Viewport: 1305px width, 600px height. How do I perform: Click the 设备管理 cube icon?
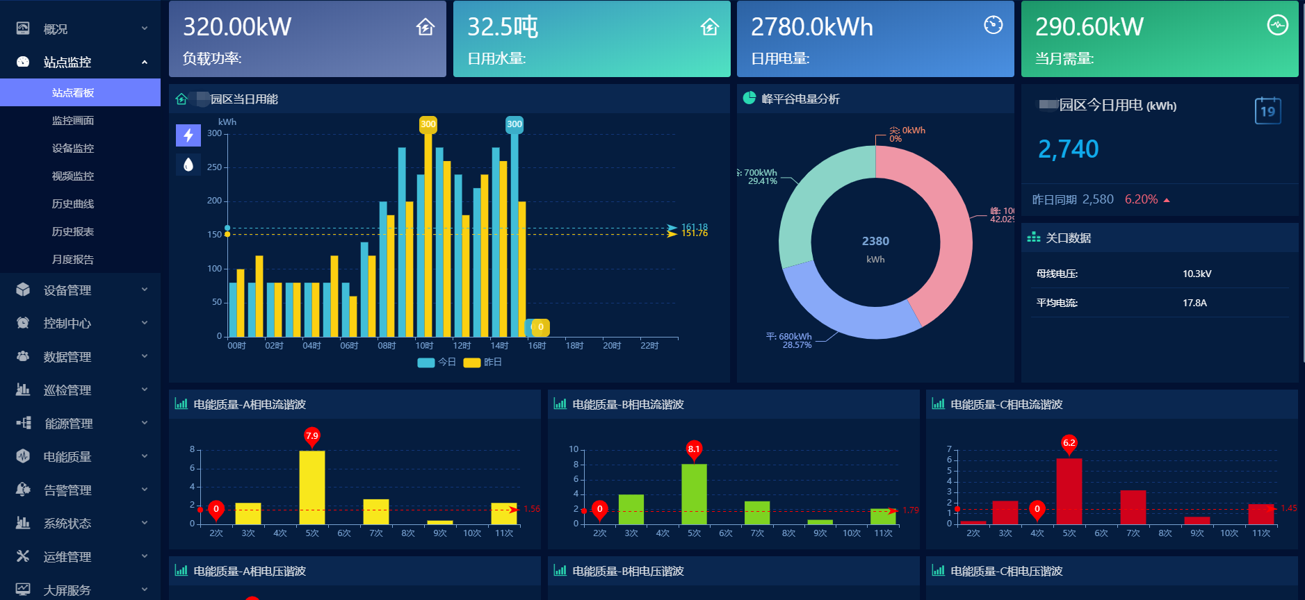pos(23,290)
